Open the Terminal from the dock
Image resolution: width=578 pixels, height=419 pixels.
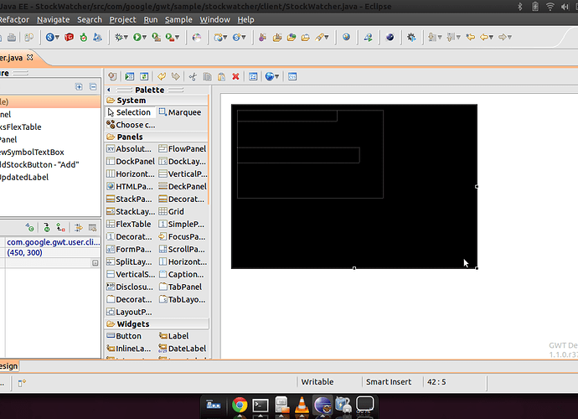point(261,406)
